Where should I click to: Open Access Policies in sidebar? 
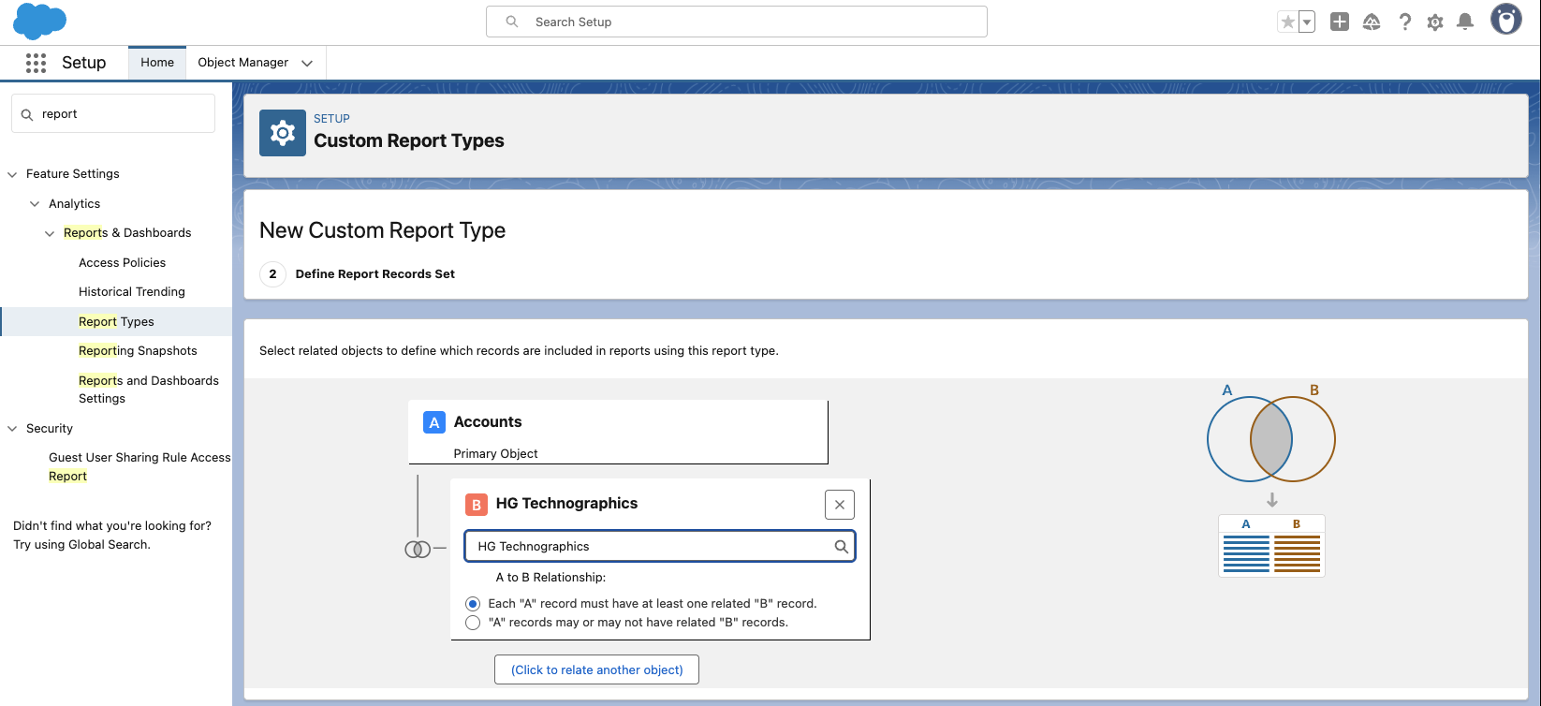122,263
